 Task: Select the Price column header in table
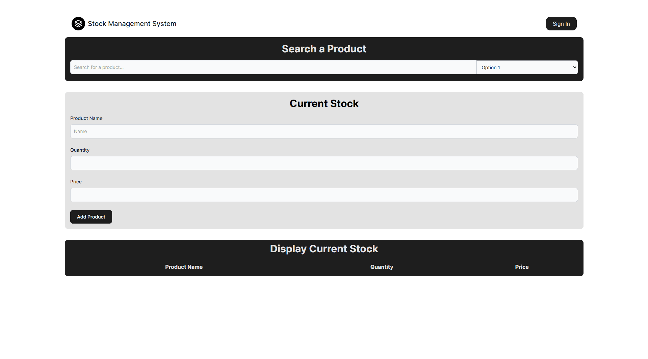click(x=522, y=267)
